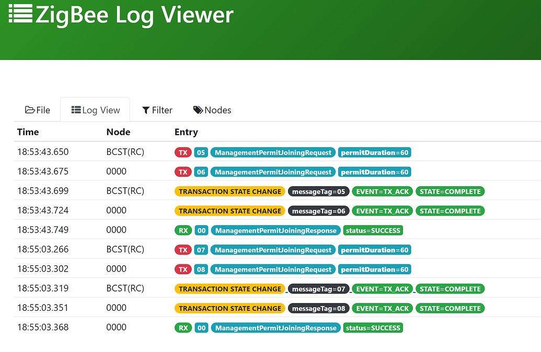
Task: Click the ZigBee Log Viewer header logo icon
Action: 19,15
